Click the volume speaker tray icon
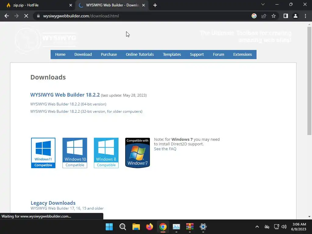 pos(284,227)
